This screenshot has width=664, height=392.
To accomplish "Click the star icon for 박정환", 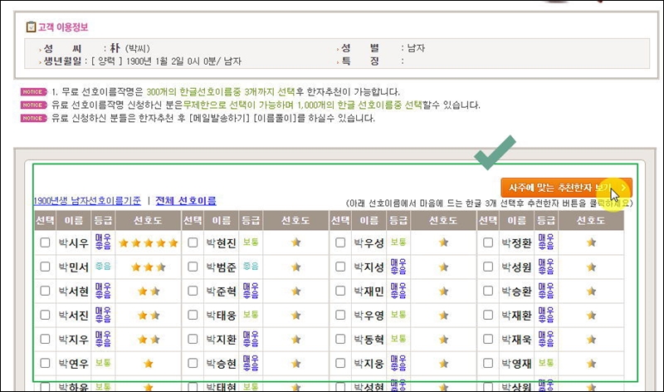I will (591, 243).
